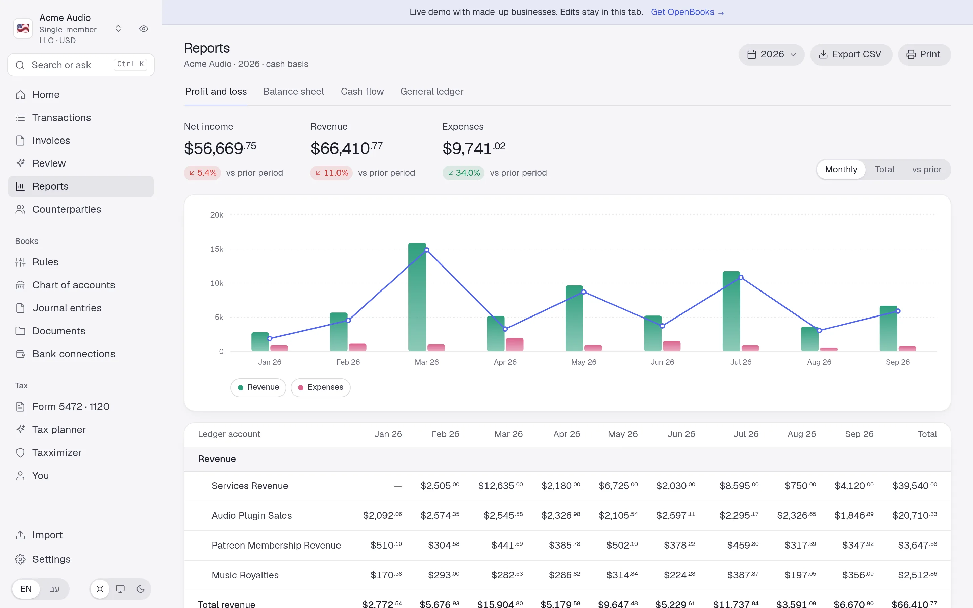973x608 pixels.
Task: Click the Mar 26 revenue bar
Action: (417, 297)
